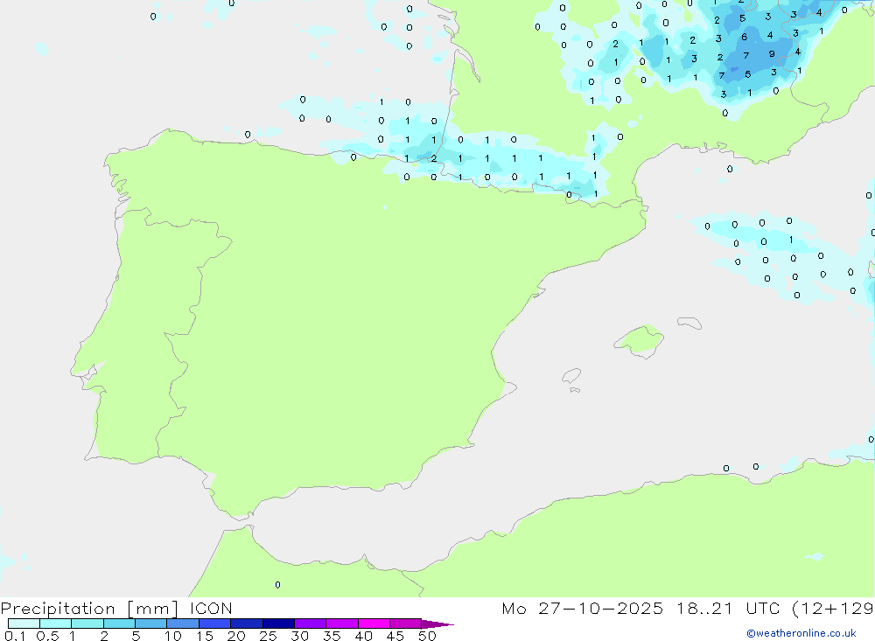Viewport: 875px width, 641px height.
Task: Select the magenta swatch between 40 and 45
Action: pos(374,624)
